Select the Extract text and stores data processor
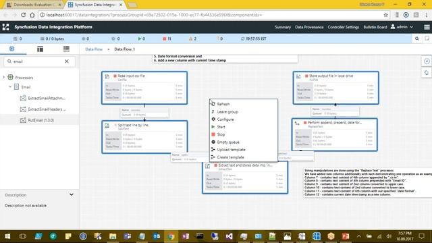 245,178
